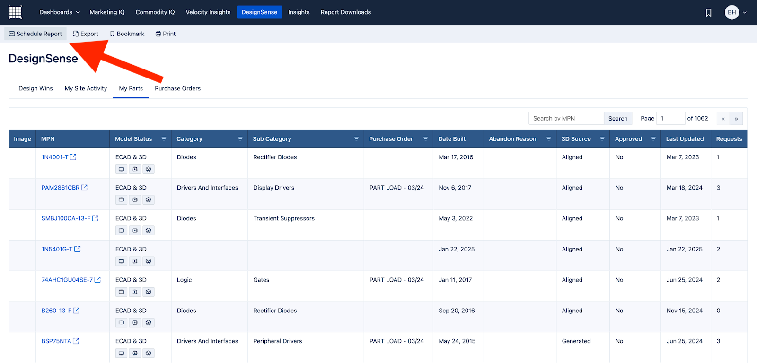The height and width of the screenshot is (363, 757).
Task: Open the Sub Category column filter
Action: point(356,139)
